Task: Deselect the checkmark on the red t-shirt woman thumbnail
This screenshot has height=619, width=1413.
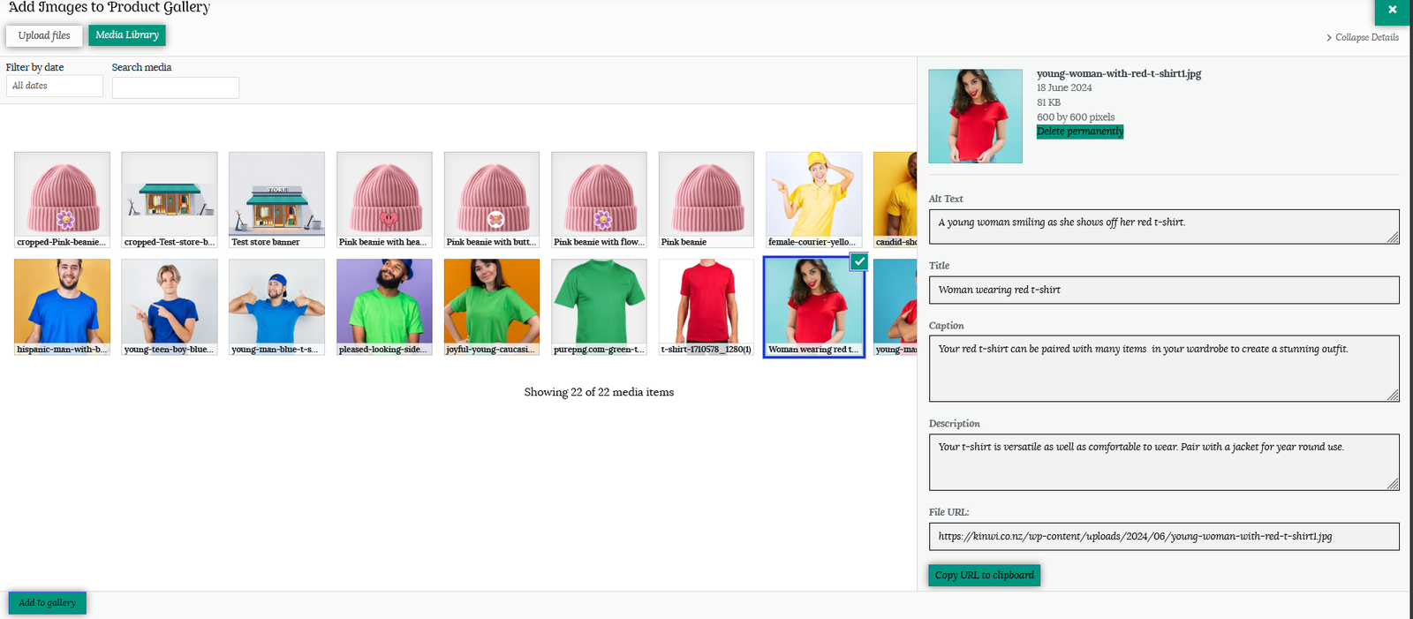Action: (x=859, y=261)
